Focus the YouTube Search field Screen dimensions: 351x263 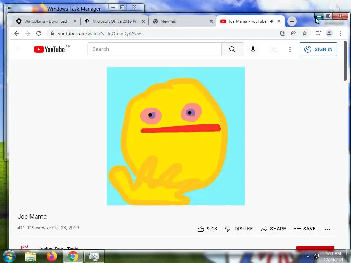click(155, 49)
